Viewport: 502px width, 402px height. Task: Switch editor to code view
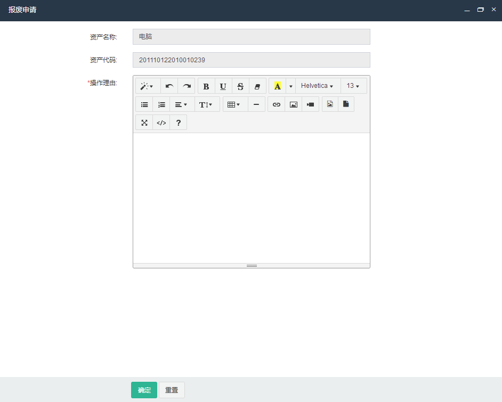click(161, 122)
